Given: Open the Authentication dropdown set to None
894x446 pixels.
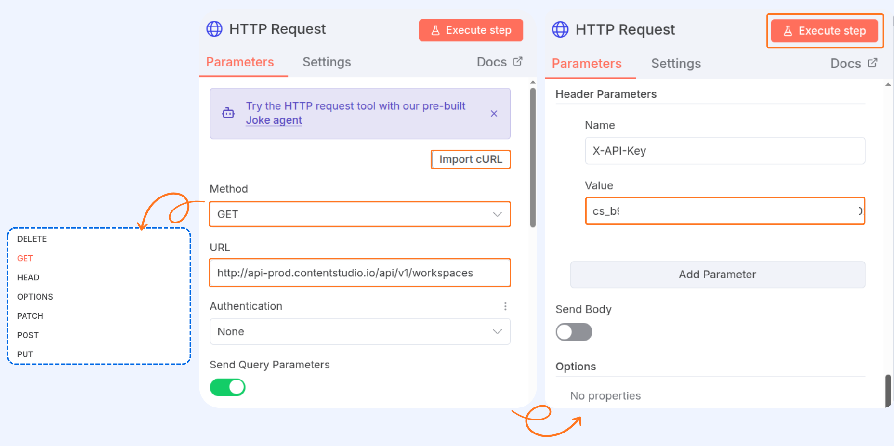Looking at the screenshot, I should click(360, 331).
